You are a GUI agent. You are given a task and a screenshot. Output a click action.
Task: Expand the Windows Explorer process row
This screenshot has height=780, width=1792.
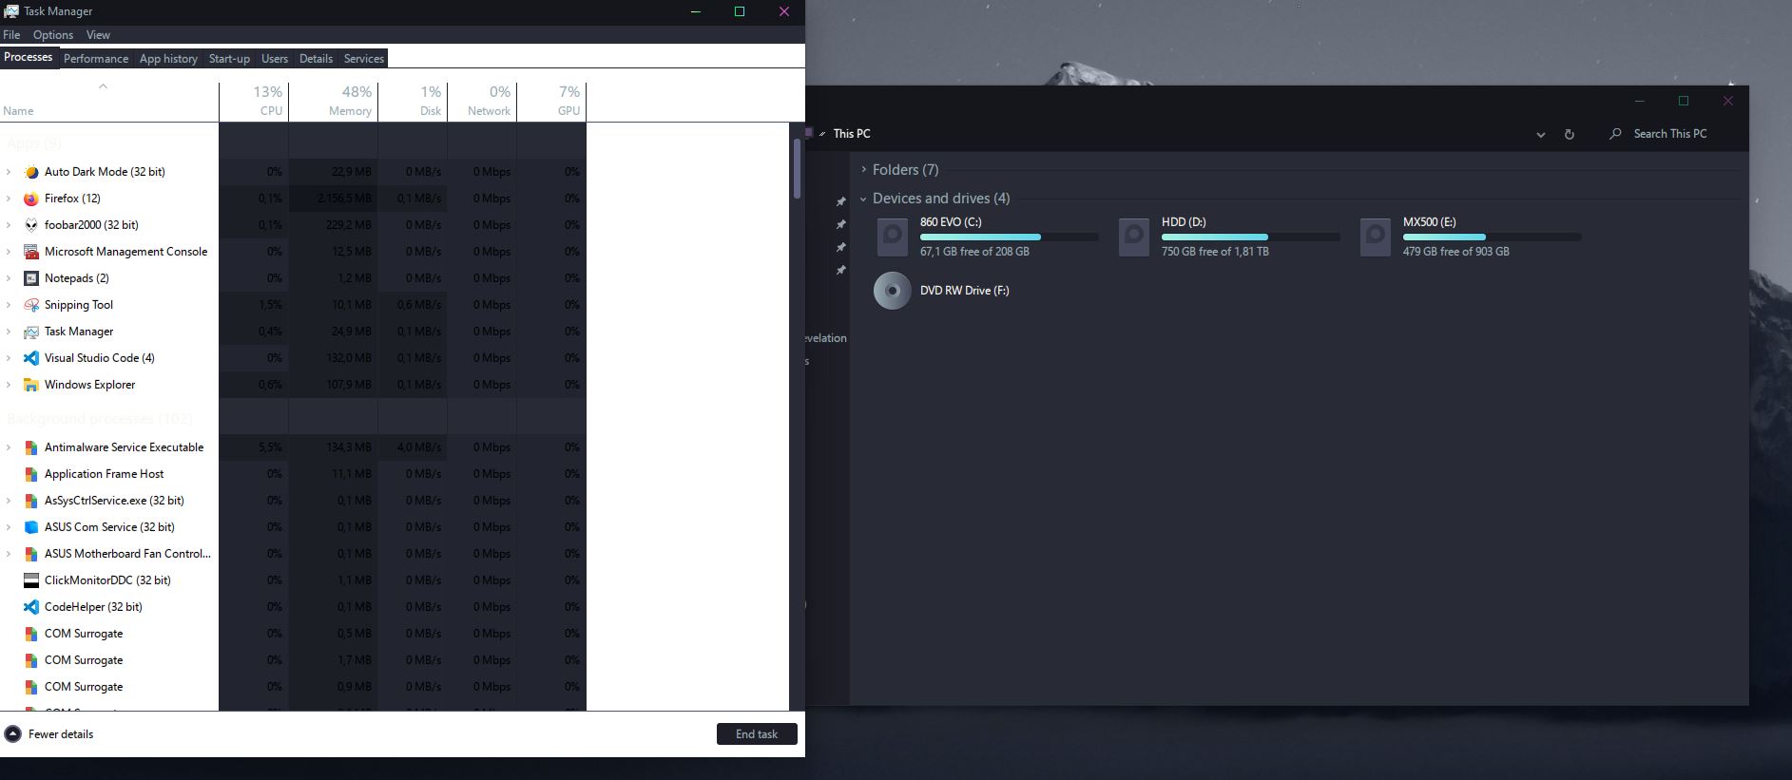[9, 385]
